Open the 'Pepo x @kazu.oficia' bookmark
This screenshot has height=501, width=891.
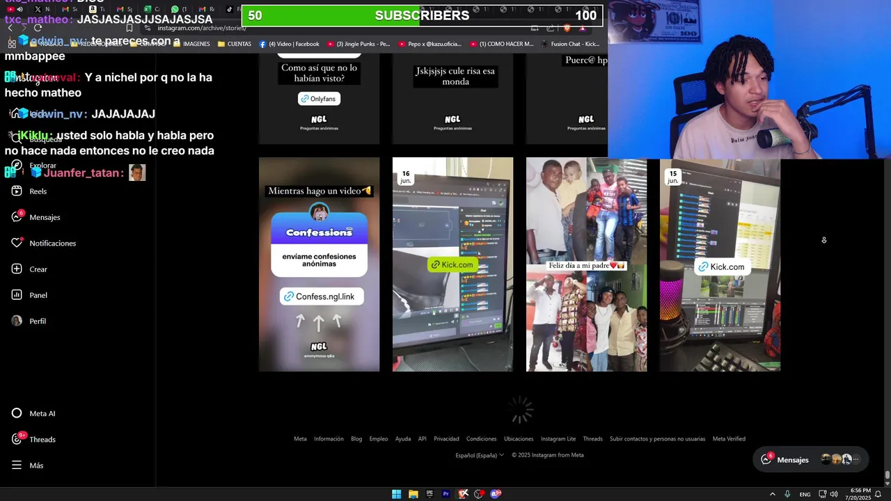[429, 44]
